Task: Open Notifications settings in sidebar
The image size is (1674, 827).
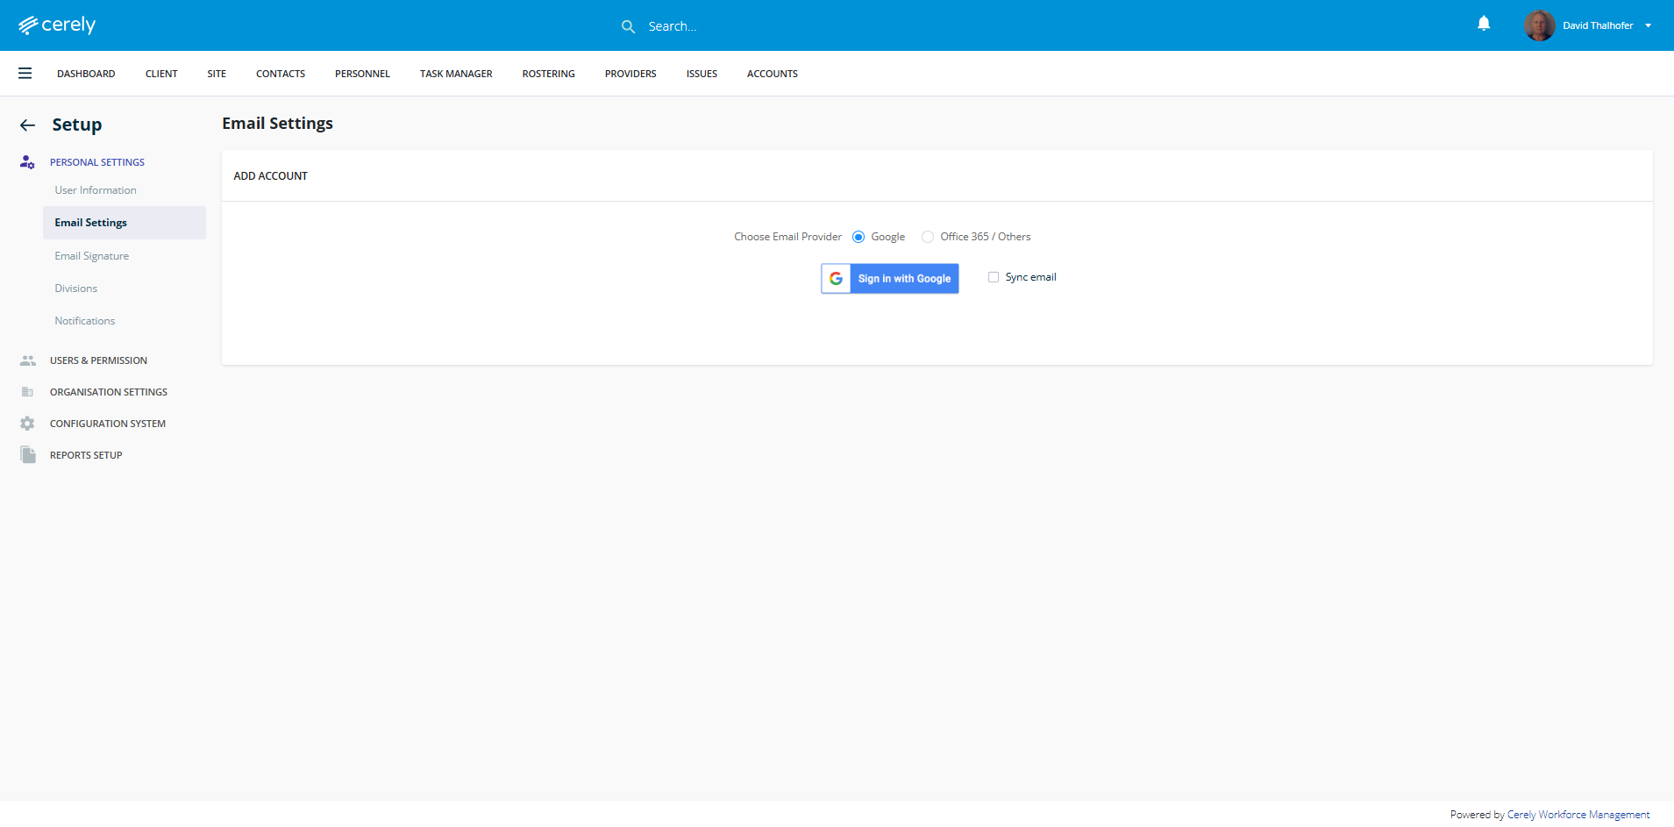Action: pyautogui.click(x=85, y=321)
